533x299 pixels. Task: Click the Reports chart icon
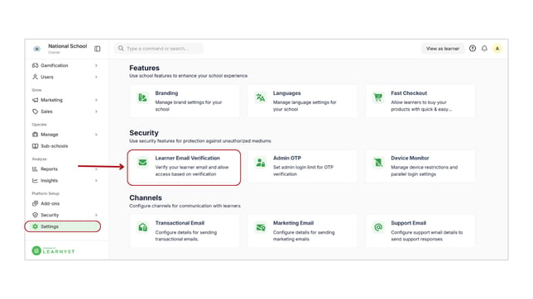point(35,169)
